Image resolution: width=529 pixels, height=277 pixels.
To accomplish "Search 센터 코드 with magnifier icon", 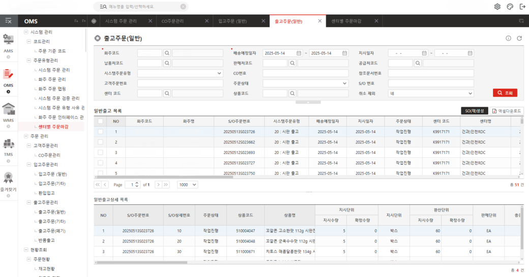I will point(167,94).
